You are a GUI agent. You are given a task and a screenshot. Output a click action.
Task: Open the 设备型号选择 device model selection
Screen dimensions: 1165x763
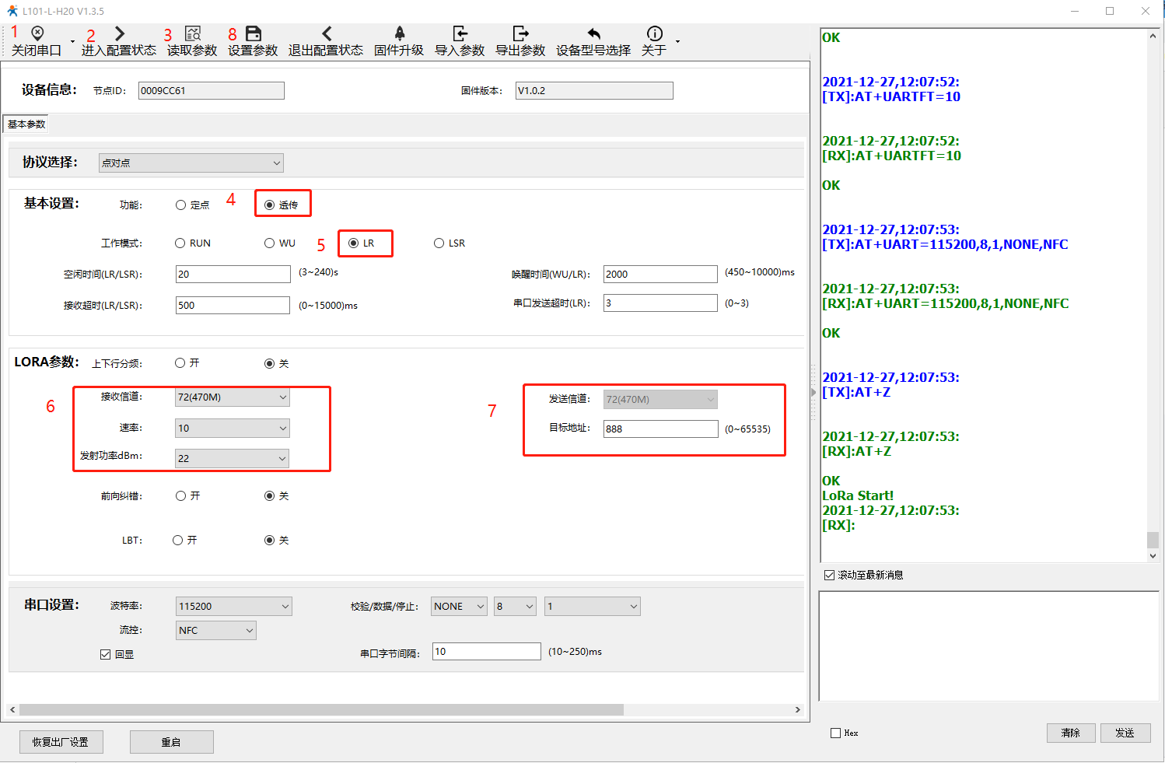tap(593, 33)
